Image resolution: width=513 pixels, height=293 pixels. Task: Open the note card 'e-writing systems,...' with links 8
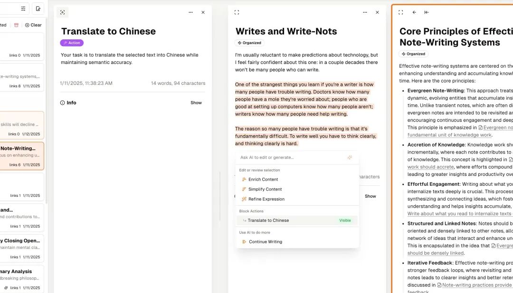pyautogui.click(x=22, y=78)
